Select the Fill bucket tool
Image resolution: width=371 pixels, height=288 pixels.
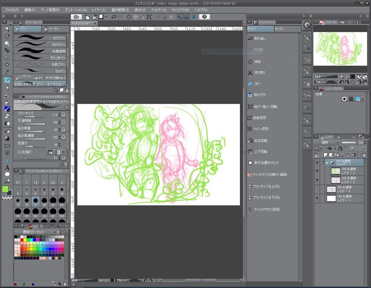pos(7,131)
